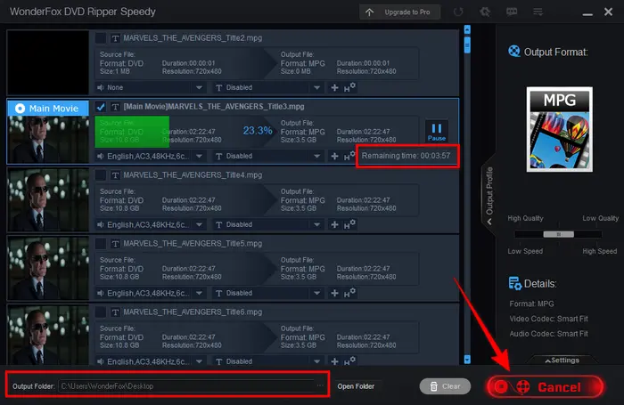Minimize the WonderFox window
Viewport: 624px width, 405px height.
coord(587,14)
